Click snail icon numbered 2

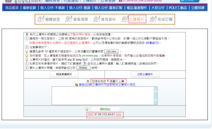69,19
